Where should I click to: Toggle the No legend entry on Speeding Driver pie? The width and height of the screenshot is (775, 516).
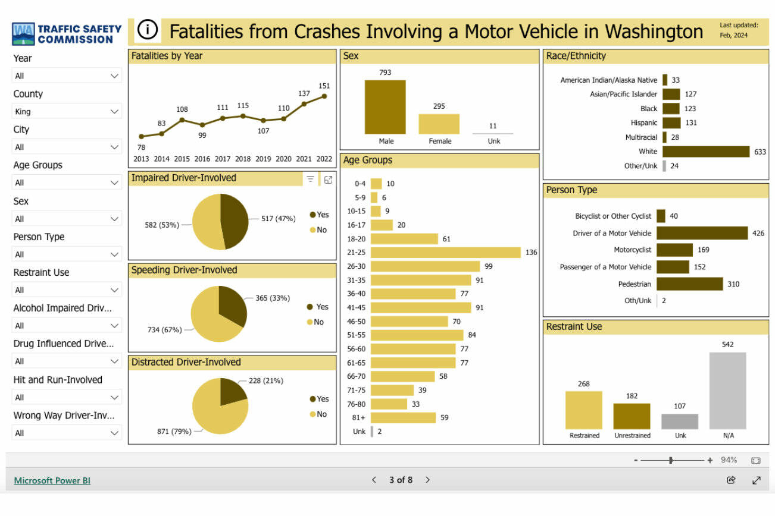click(x=318, y=322)
